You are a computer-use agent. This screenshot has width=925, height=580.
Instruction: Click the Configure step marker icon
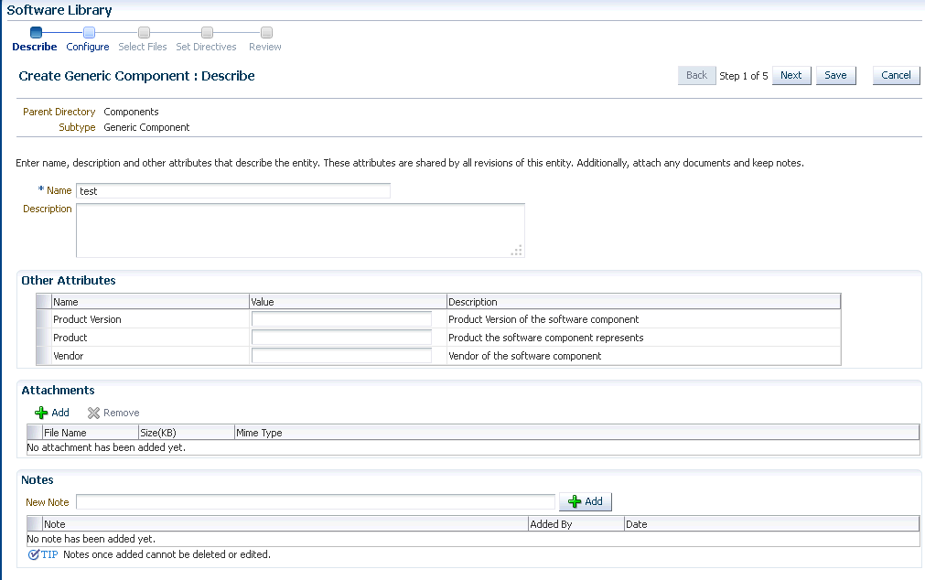pos(89,32)
